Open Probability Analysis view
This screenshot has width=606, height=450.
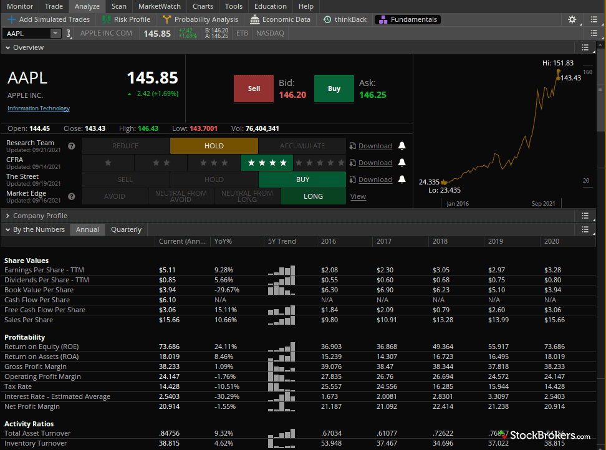[x=201, y=19]
